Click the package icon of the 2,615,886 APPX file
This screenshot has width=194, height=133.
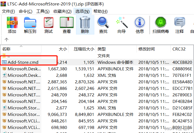coord(4,88)
